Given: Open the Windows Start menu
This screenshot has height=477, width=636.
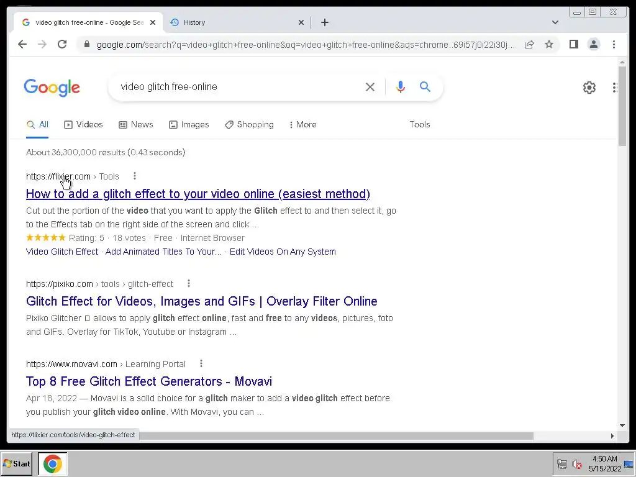Looking at the screenshot, I should click(17, 463).
